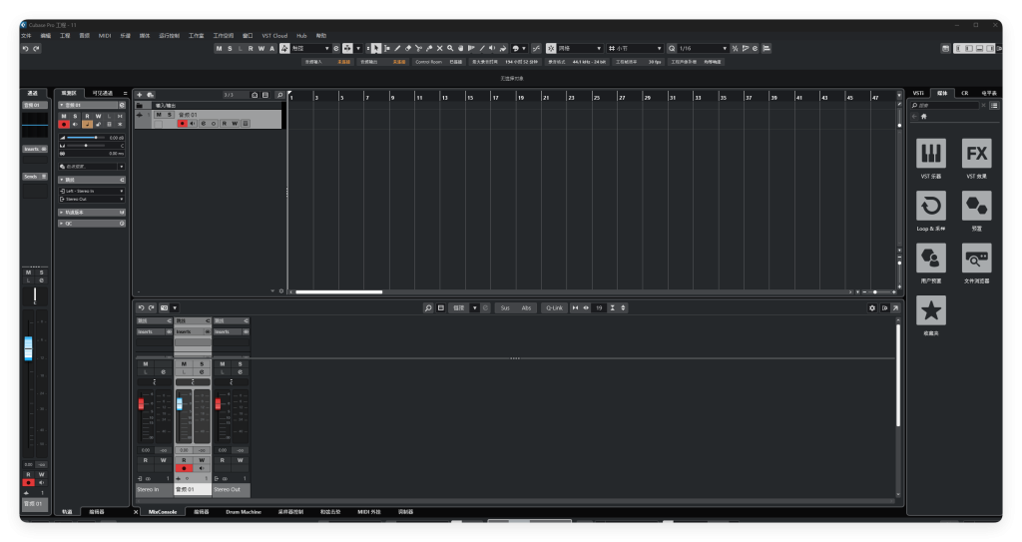Screen dimensions: 1022x542
Task: Open the VST Cloud menu
Action: 274,36
